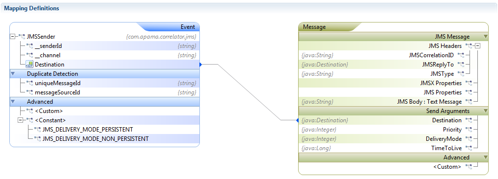This screenshot has width=498, height=179.
Task: Click the node icon beside TimeToLive
Action: 469,148
